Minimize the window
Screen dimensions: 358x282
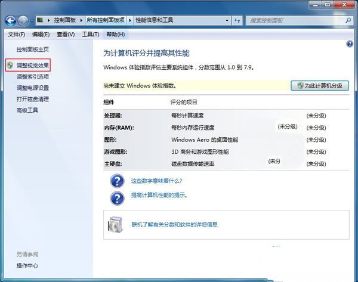click(316, 5)
